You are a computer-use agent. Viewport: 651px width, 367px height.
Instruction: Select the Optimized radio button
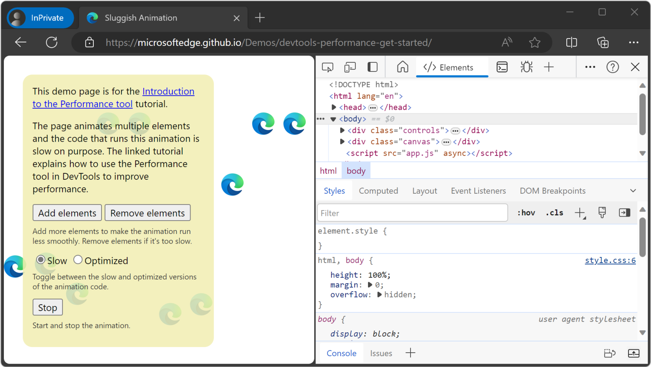click(x=78, y=260)
